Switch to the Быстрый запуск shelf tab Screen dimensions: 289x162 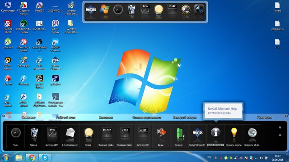coord(185,117)
